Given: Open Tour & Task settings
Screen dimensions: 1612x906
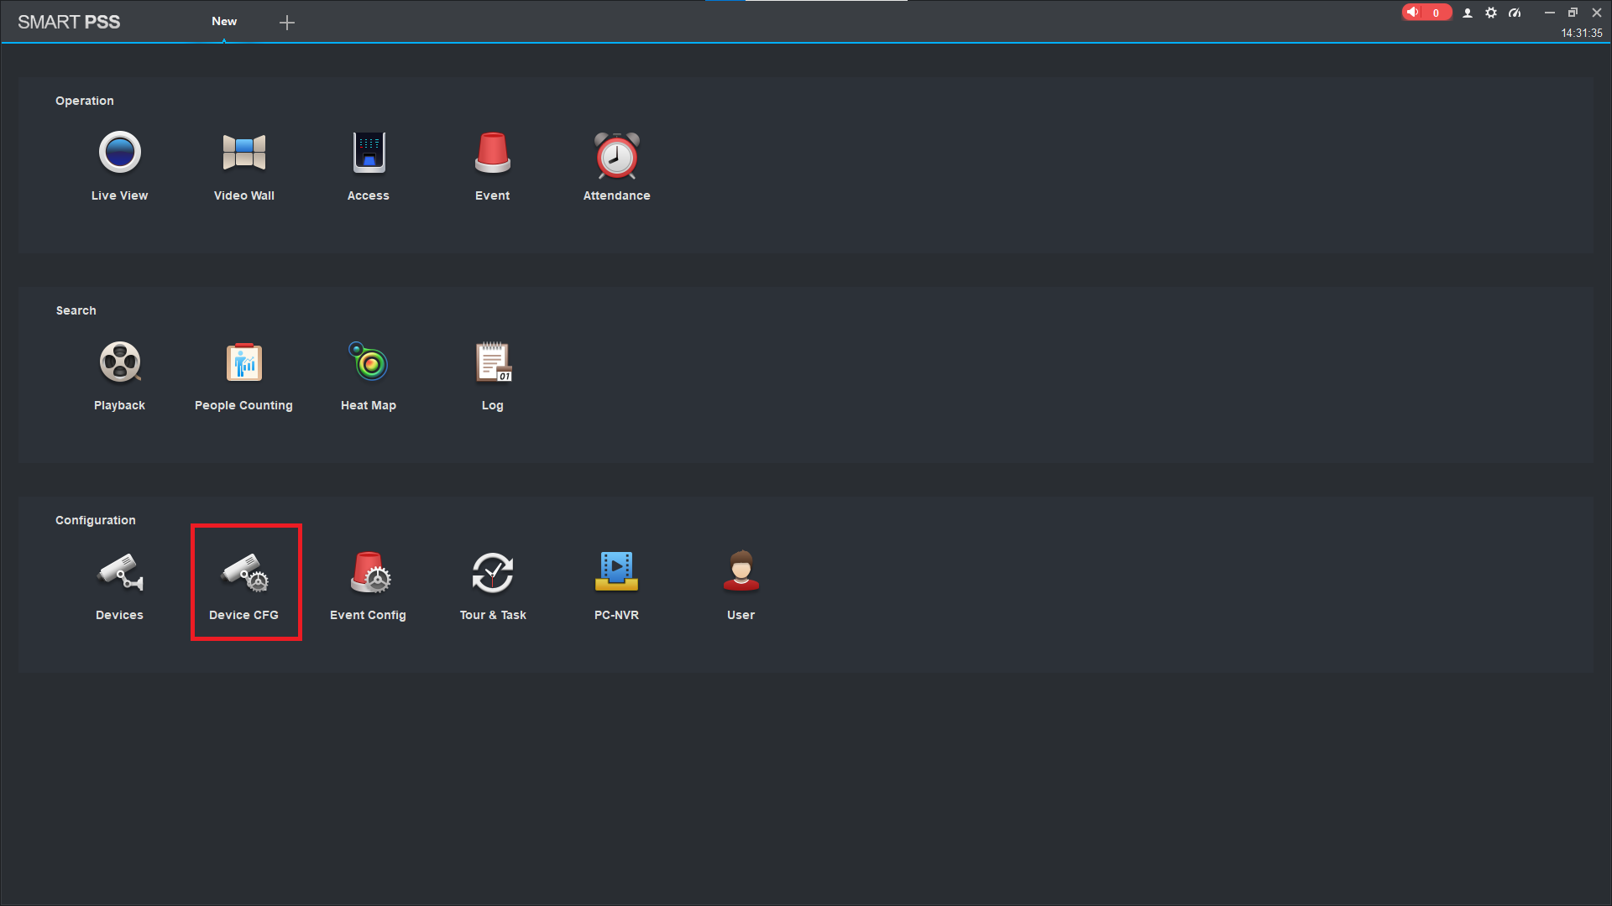Looking at the screenshot, I should click(x=493, y=586).
